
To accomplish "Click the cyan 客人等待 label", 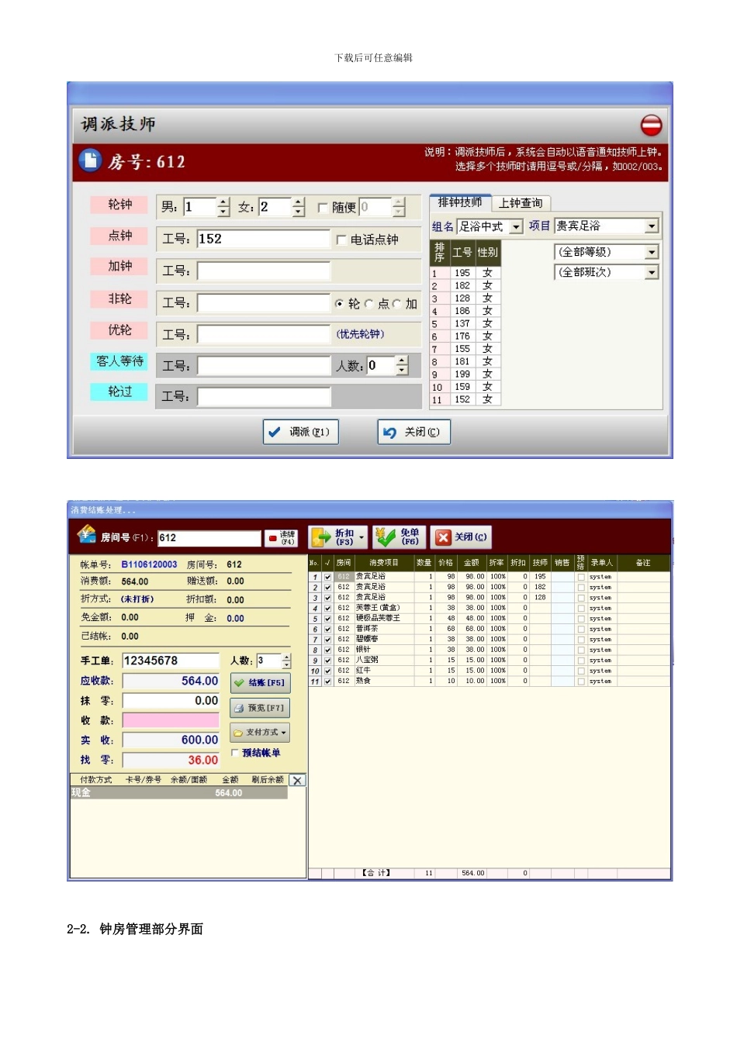I will (119, 361).
